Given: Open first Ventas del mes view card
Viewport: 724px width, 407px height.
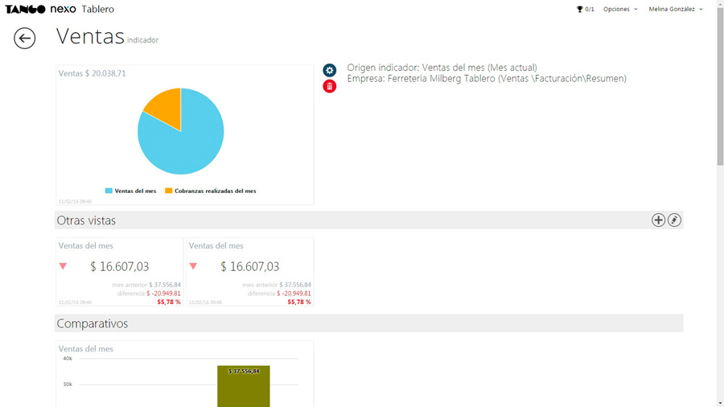Looking at the screenshot, I should coord(120,272).
